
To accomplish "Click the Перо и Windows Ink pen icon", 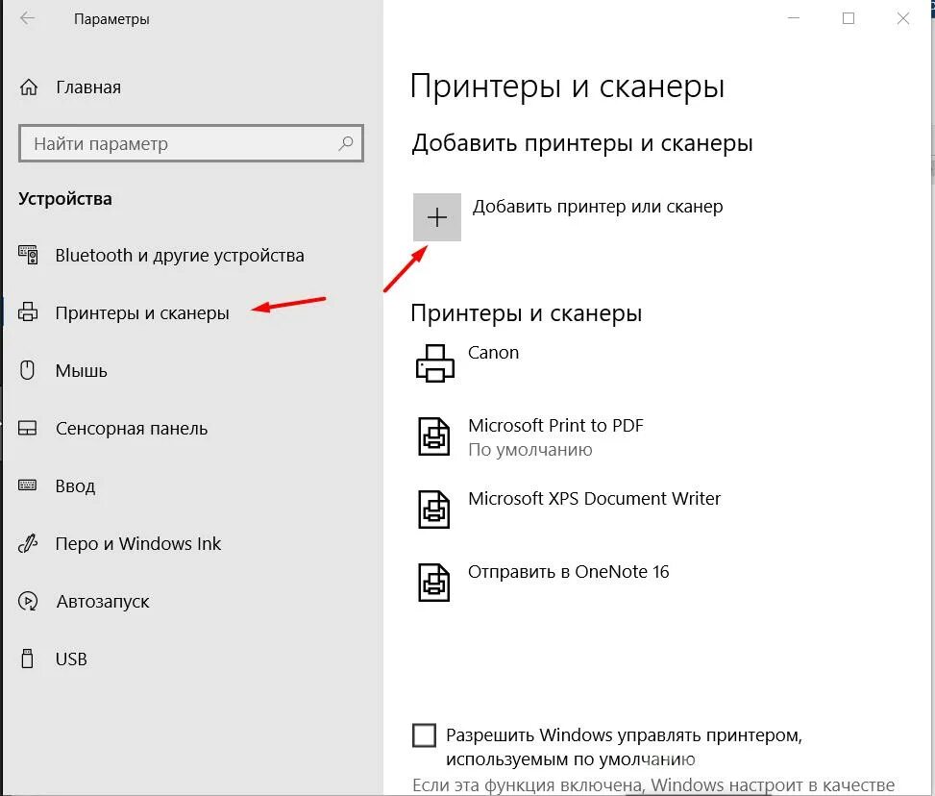I will [x=28, y=543].
